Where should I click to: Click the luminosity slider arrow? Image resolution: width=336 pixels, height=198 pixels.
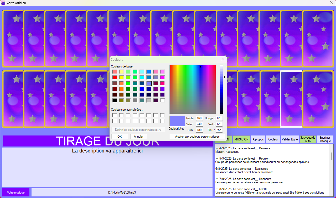pos(224,77)
